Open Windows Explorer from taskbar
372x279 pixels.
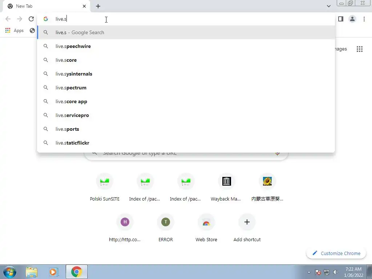click(32, 272)
